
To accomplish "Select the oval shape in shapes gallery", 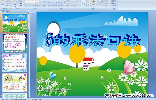I will point(89,1).
